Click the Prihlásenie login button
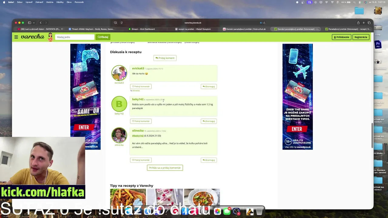This screenshot has width=388, height=218. [342, 37]
